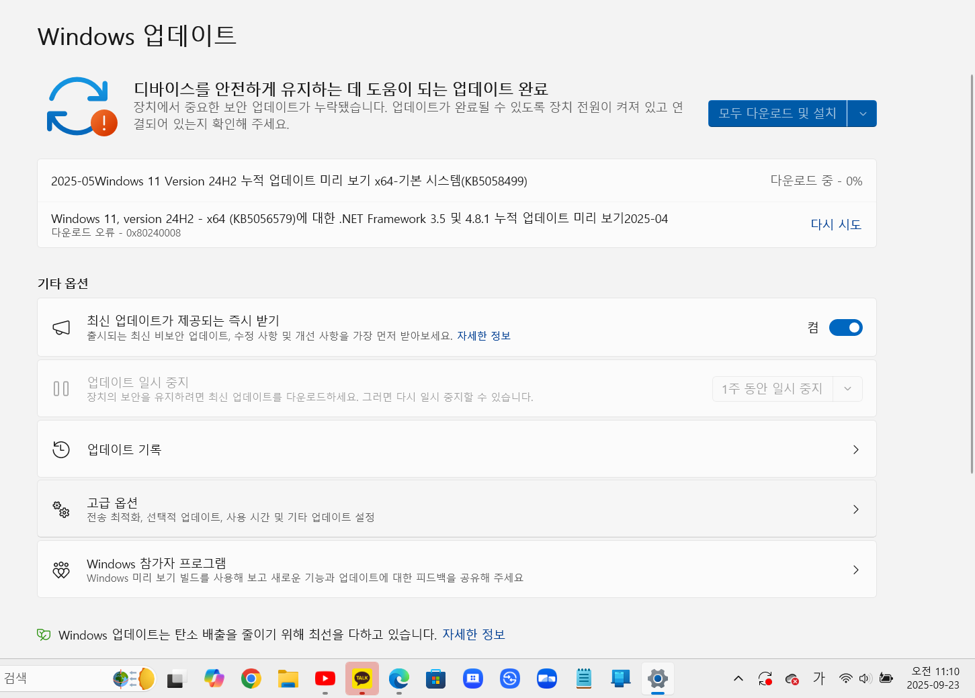Open File Explorer from the taskbar
Viewport: 975px width, 698px height.
[288, 679]
